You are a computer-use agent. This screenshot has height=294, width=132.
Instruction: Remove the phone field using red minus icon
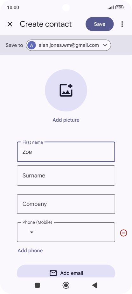(123, 233)
